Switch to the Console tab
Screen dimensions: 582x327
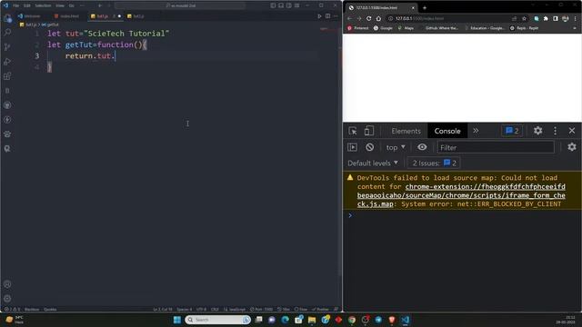447,131
